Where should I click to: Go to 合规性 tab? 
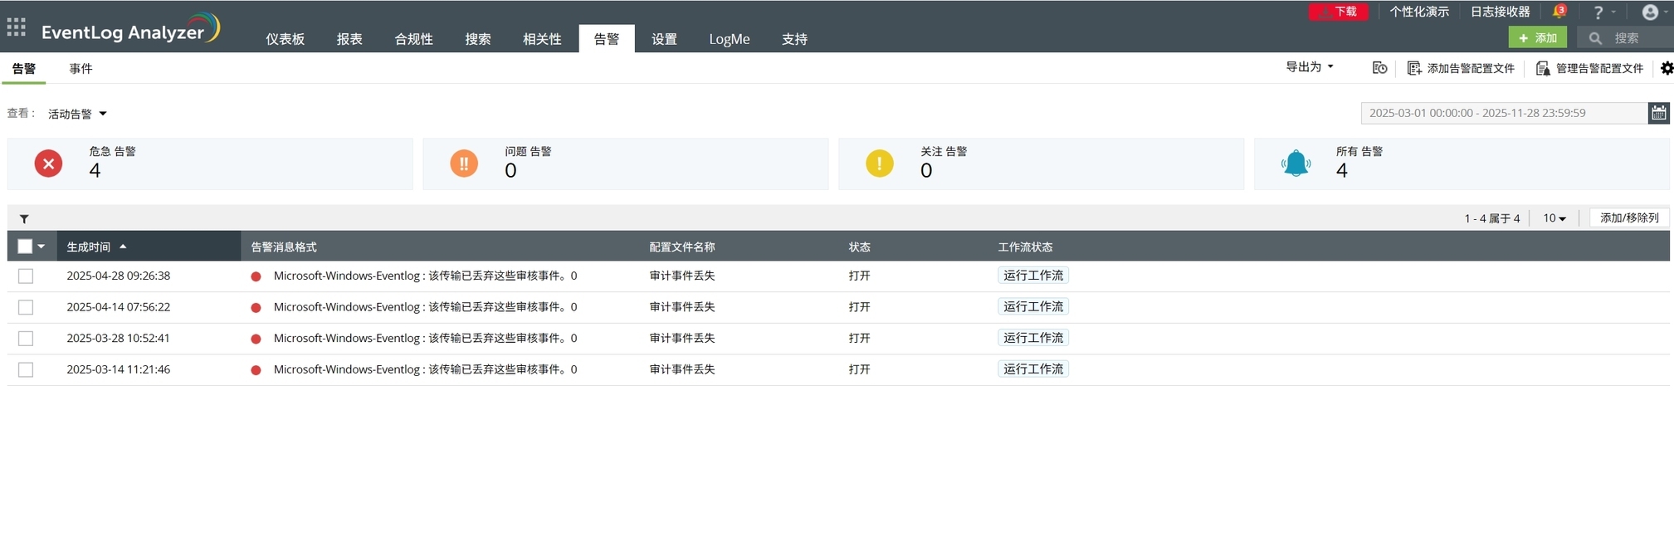pyautogui.click(x=413, y=39)
